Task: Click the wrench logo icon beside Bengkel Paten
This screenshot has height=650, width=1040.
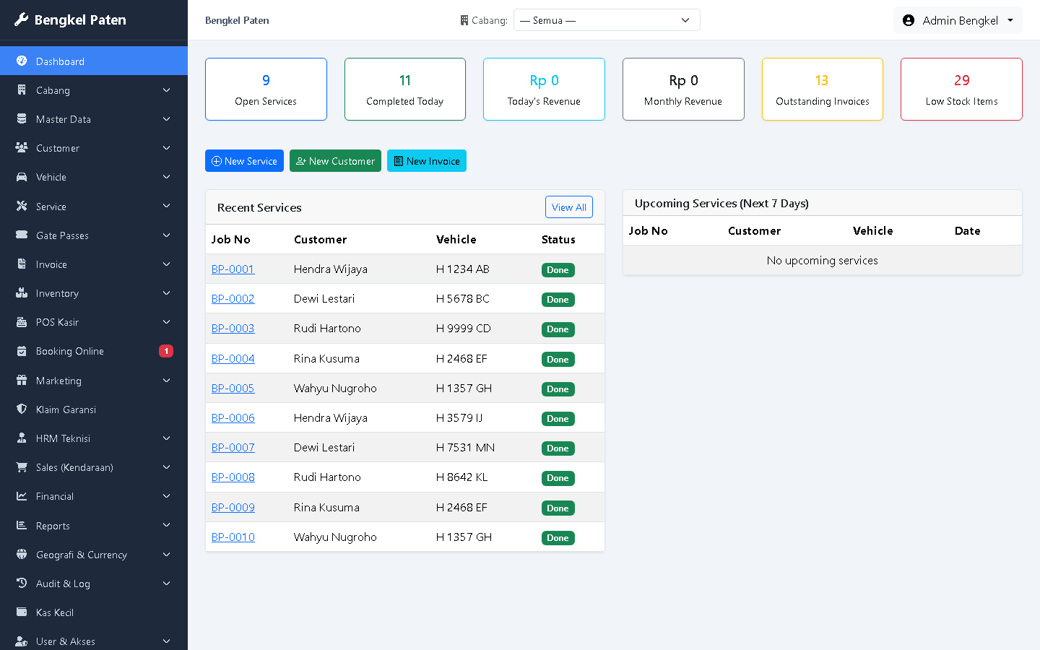Action: [22, 19]
